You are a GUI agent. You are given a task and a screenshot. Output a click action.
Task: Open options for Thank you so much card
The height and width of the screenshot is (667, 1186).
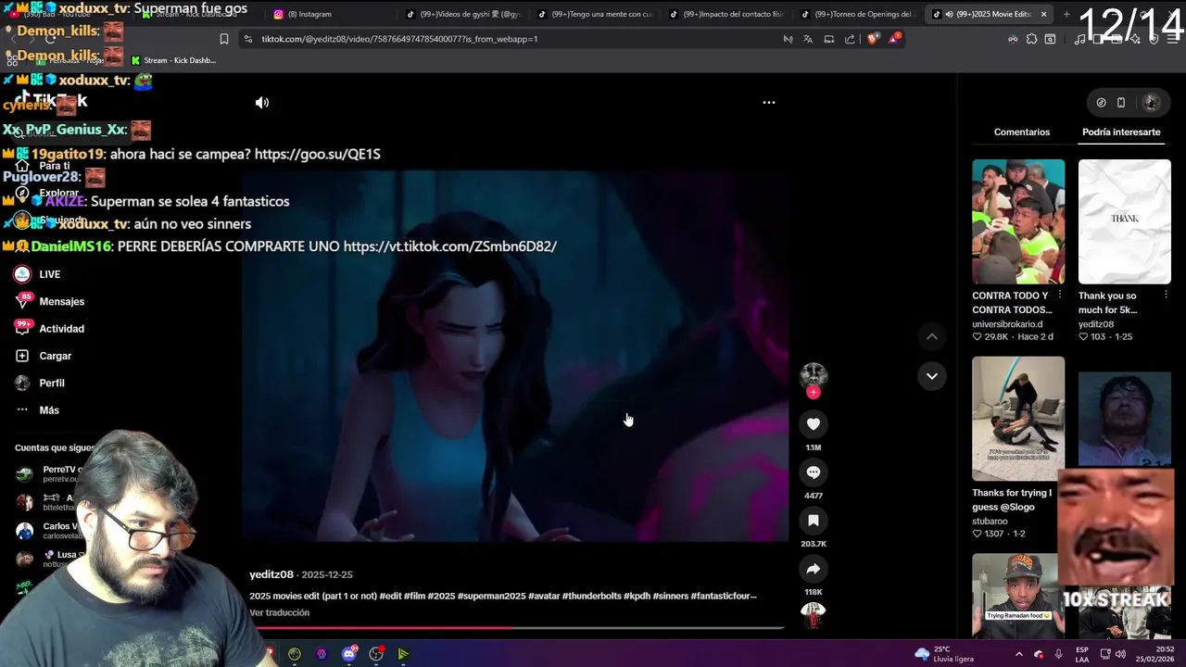(x=1166, y=296)
